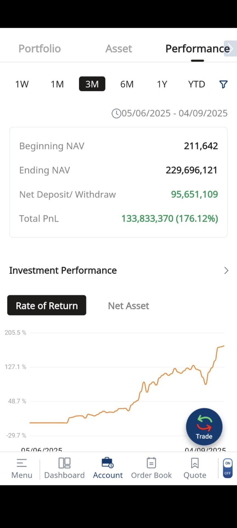Switch to the Portfolio tab
This screenshot has width=237, height=528.
click(39, 49)
